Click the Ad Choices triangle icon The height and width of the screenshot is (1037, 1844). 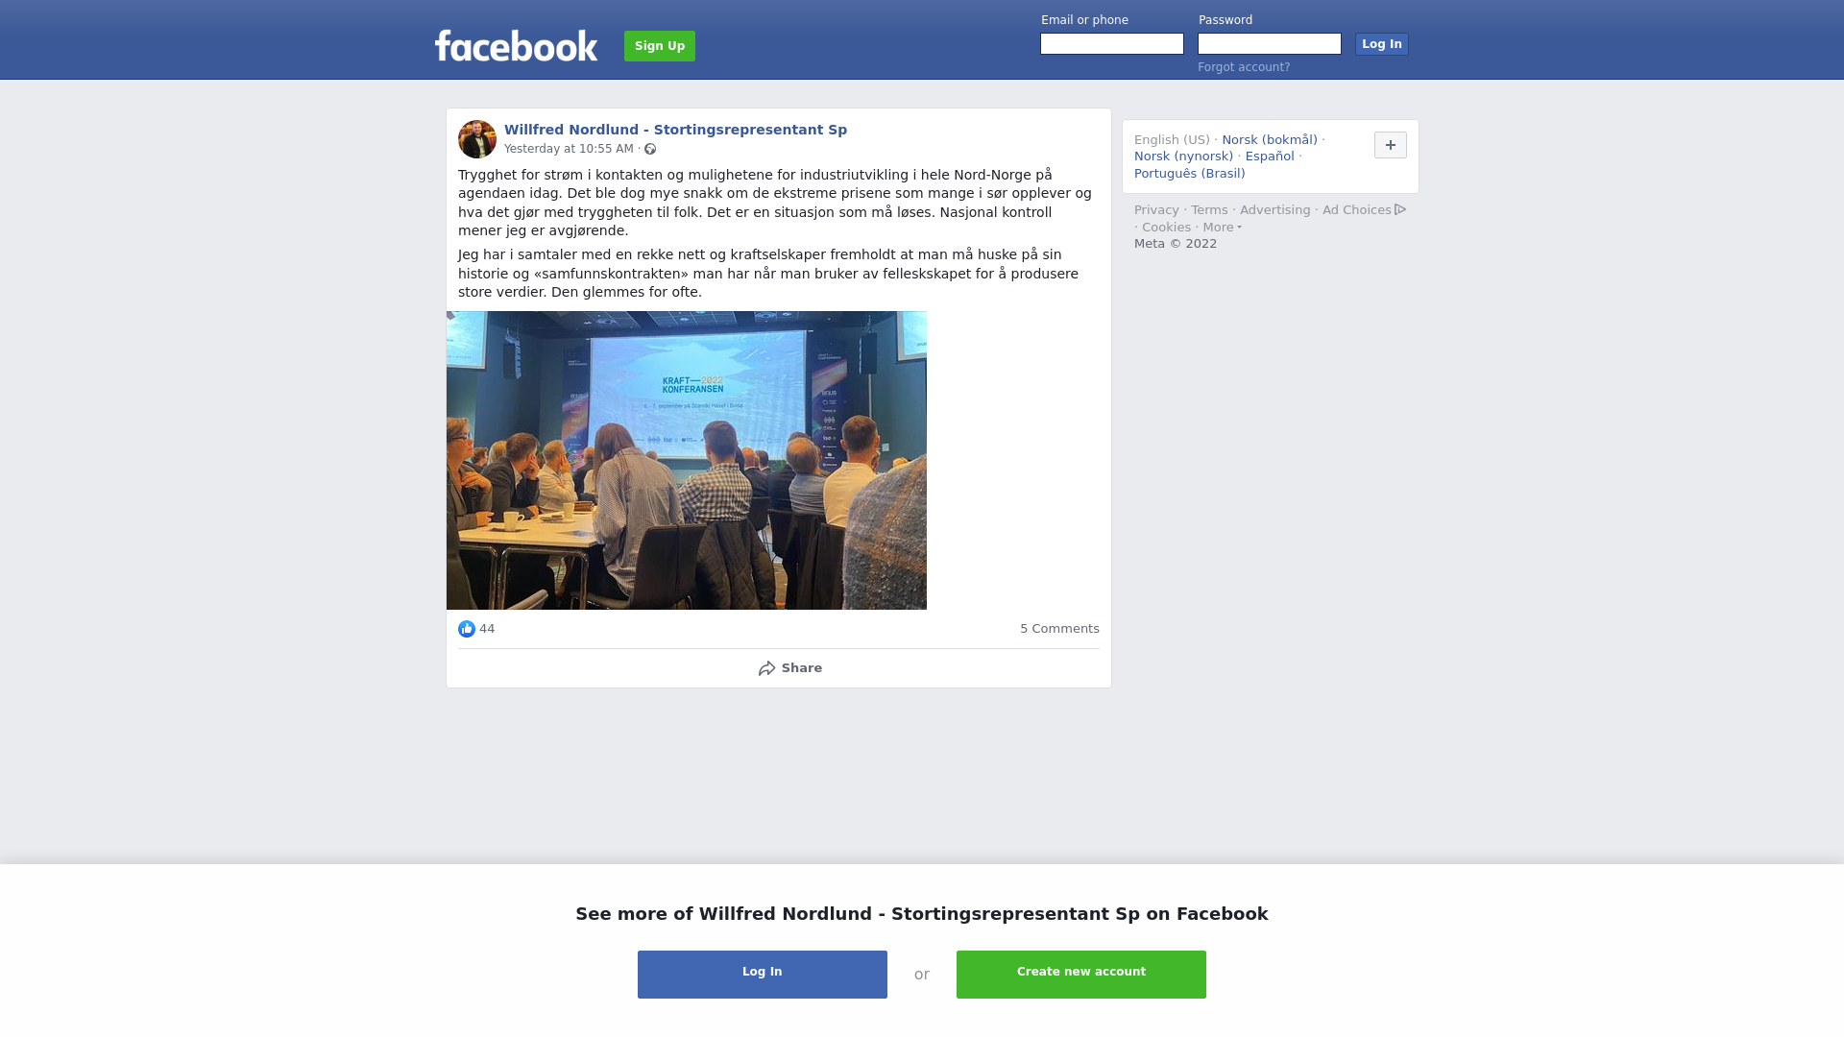1400,209
